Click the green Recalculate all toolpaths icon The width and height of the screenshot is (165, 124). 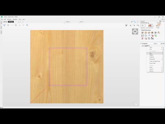[x=155, y=35]
